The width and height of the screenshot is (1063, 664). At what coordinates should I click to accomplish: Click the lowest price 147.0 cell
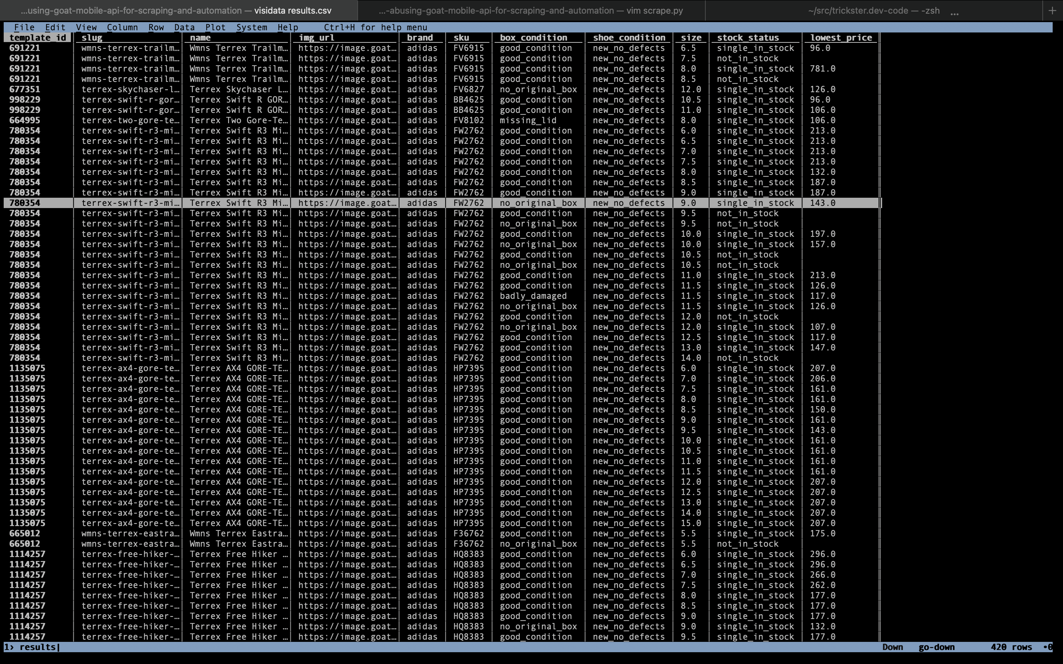823,347
